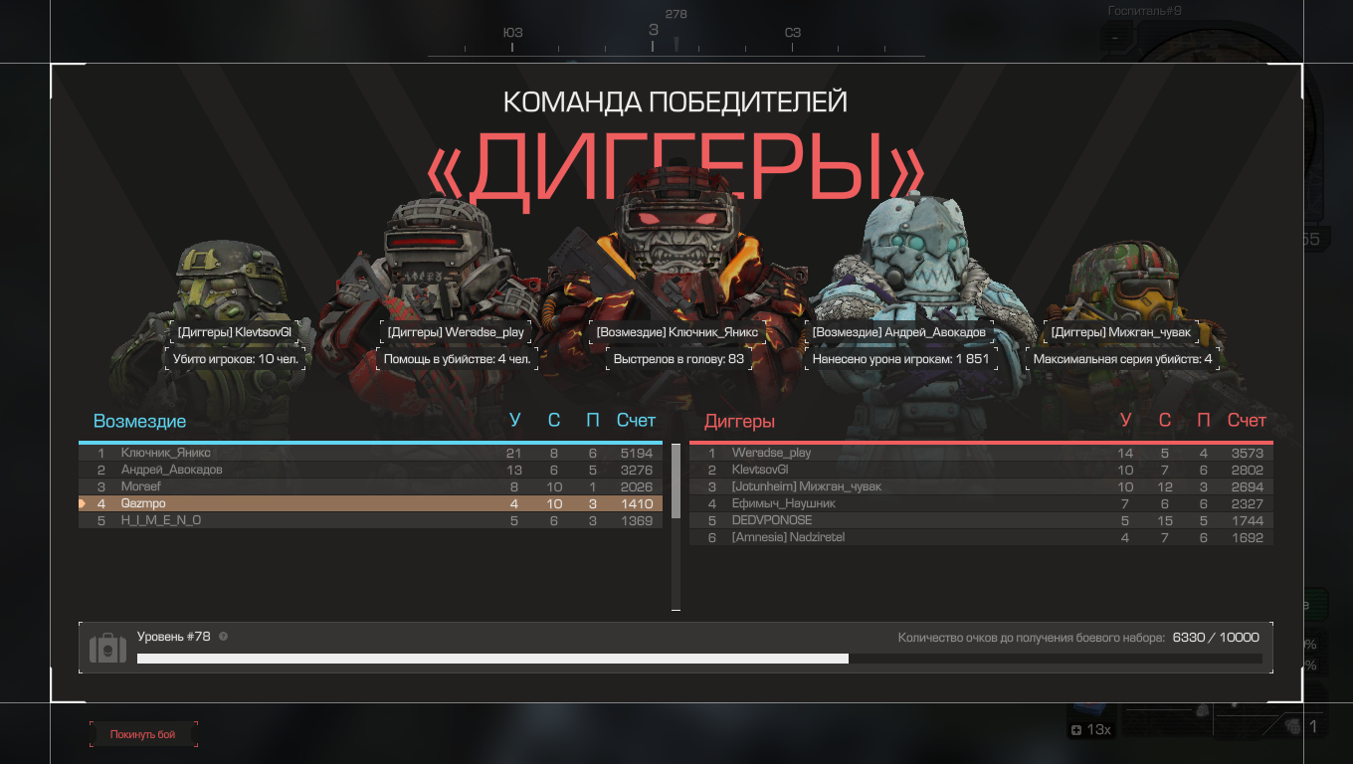Image resolution: width=1353 pixels, height=764 pixels.
Task: Click the medkit plus icon beside 13x
Action: [x=1075, y=730]
